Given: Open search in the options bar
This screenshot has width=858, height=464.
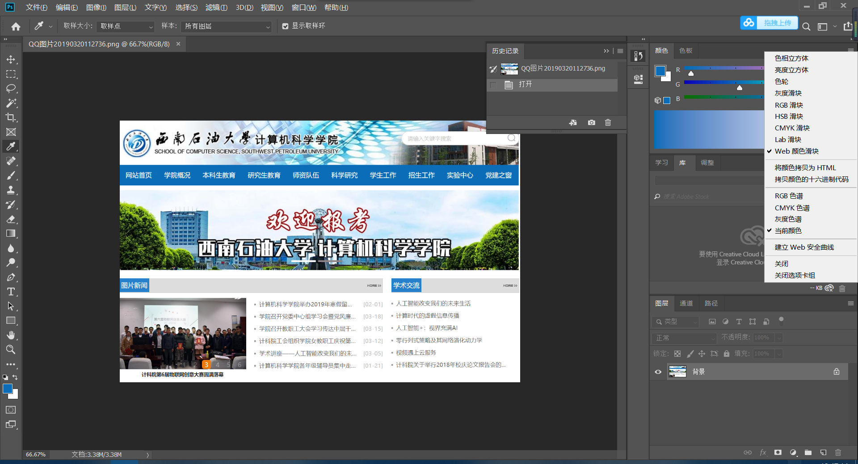Looking at the screenshot, I should (806, 26).
